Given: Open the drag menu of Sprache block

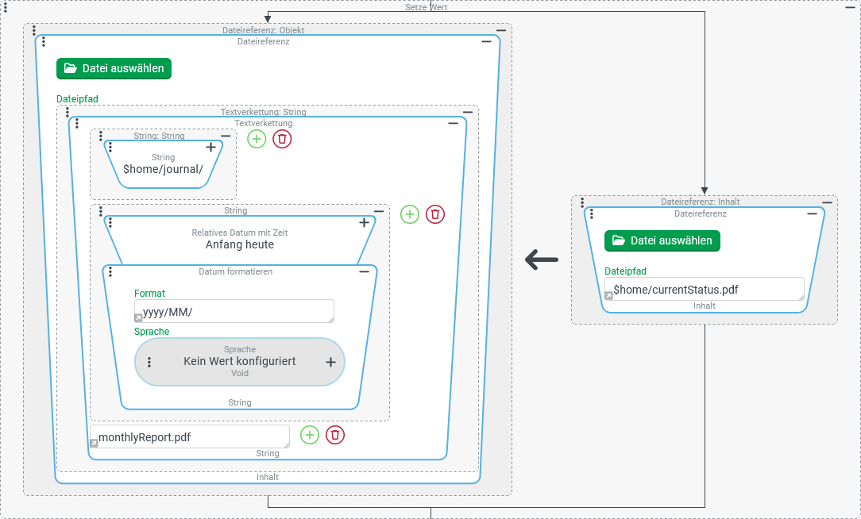Looking at the screenshot, I should pyautogui.click(x=149, y=362).
